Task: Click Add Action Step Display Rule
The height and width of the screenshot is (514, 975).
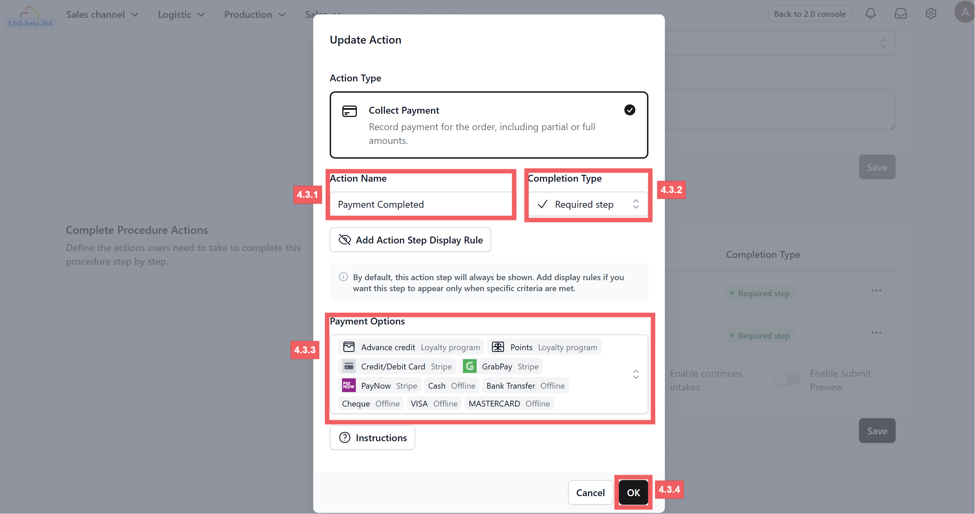Action: (410, 240)
